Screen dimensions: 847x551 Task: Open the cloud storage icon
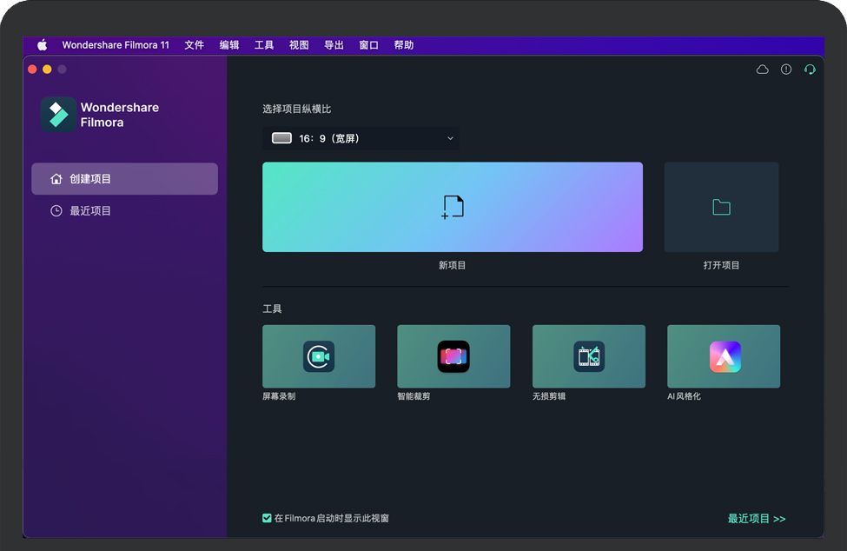[762, 70]
